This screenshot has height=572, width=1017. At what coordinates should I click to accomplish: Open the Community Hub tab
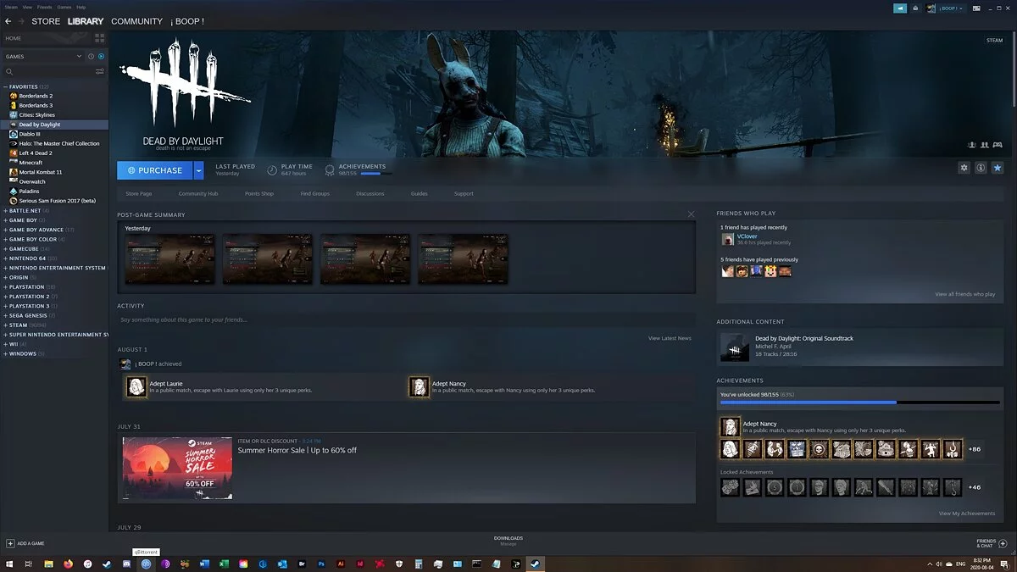click(197, 193)
